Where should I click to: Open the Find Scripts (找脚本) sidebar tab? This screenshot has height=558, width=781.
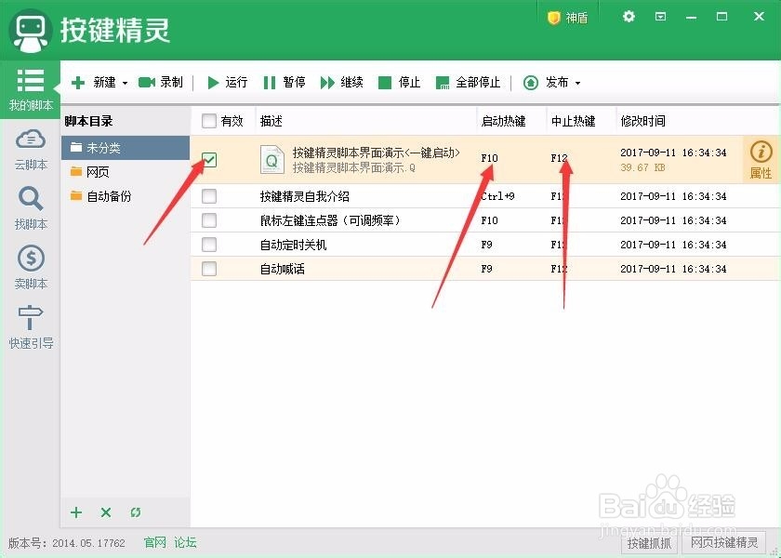coord(31,208)
